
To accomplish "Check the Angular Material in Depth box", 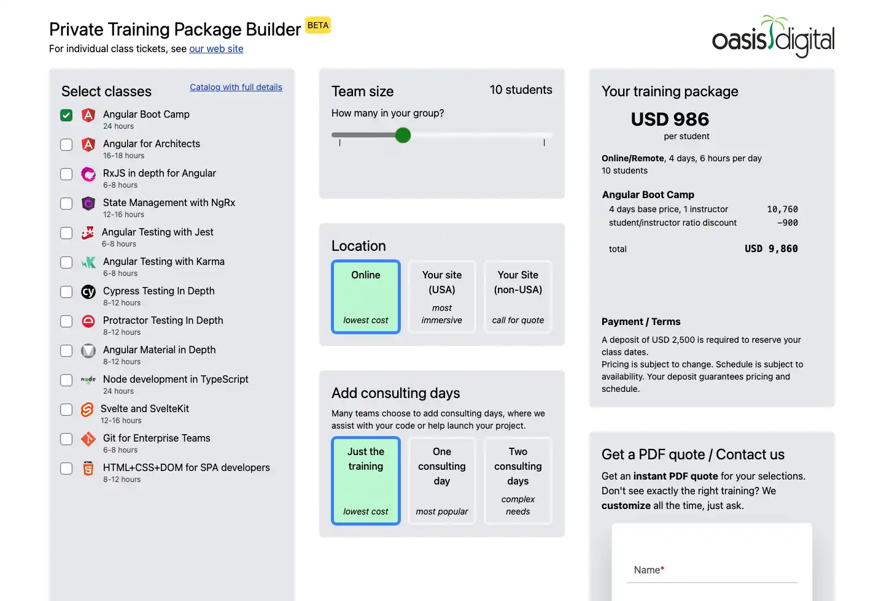I will tap(66, 351).
